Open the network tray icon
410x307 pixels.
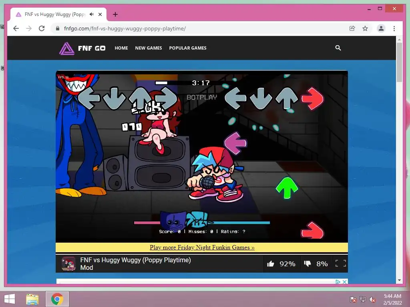tap(363, 299)
